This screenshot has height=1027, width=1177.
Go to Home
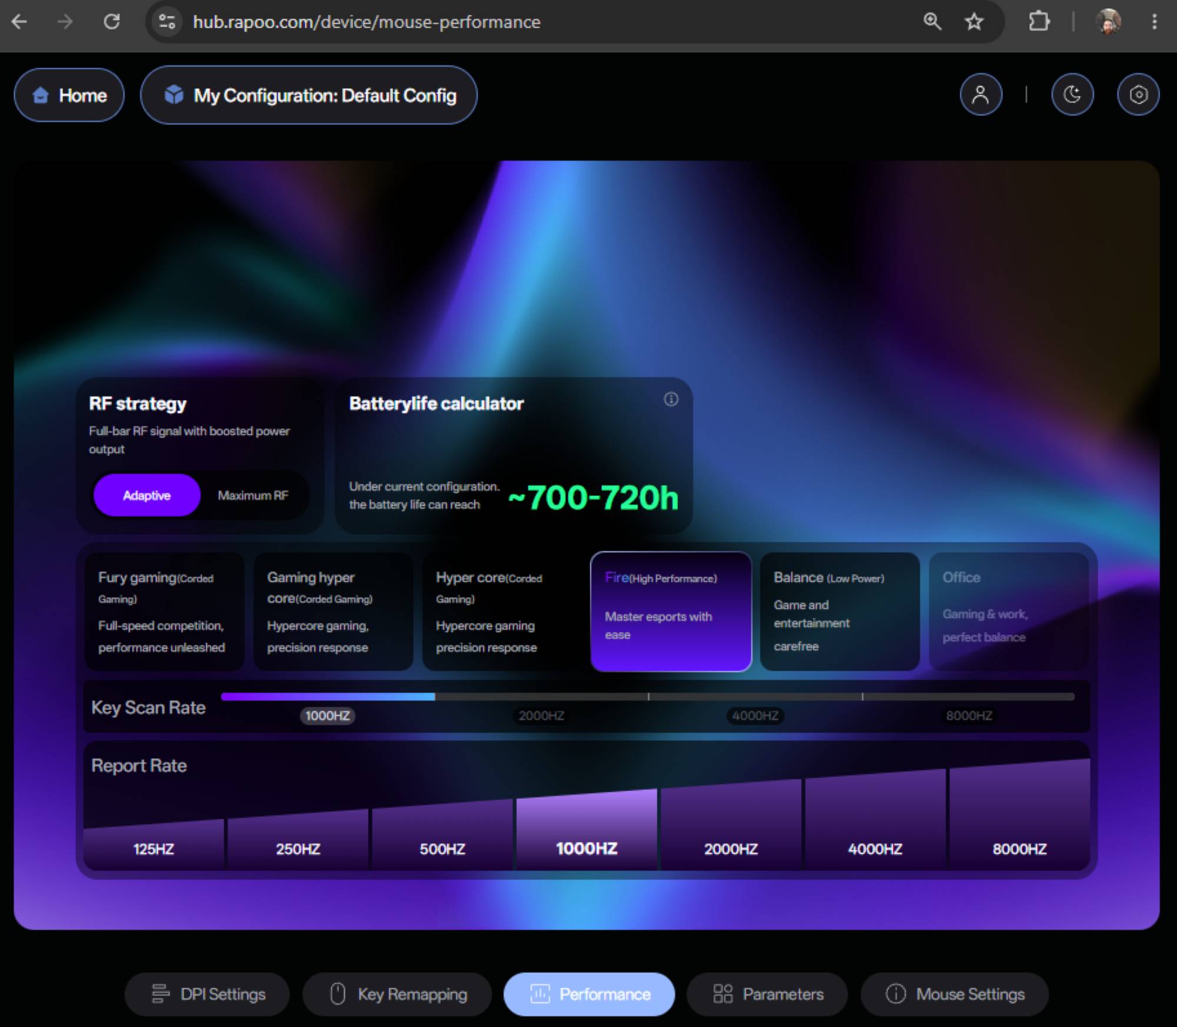click(x=69, y=95)
